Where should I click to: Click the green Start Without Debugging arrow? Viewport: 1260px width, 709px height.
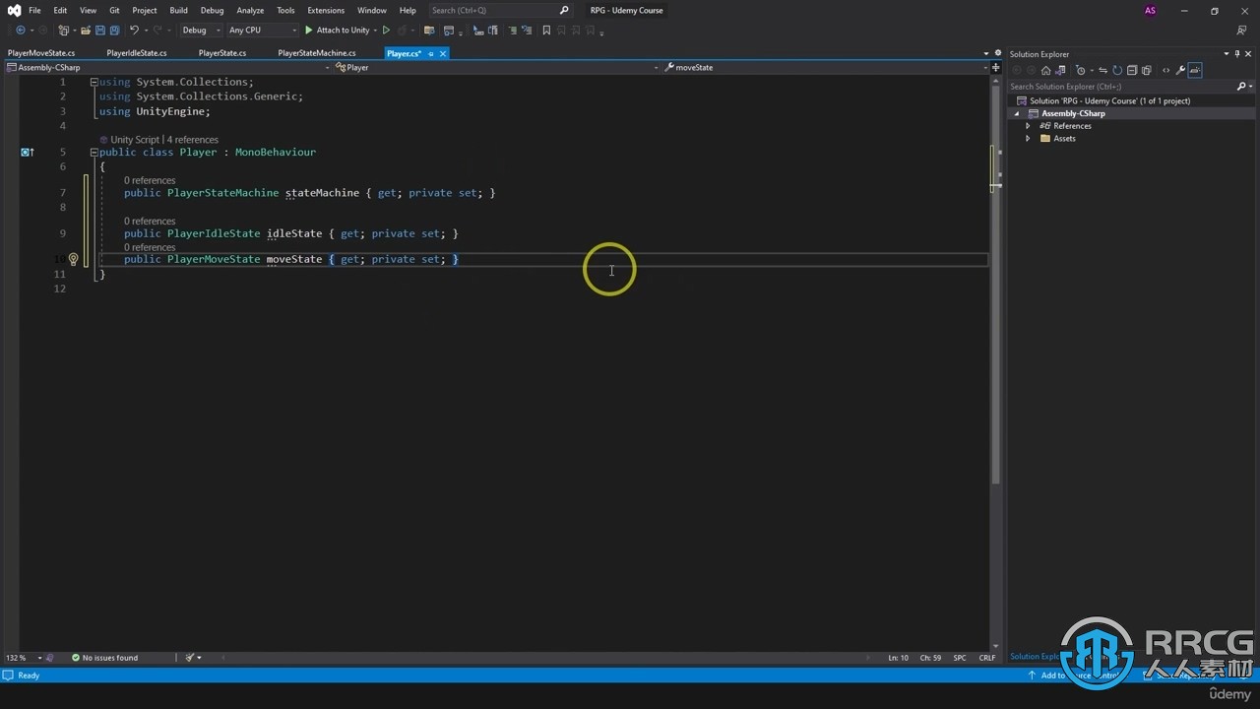tap(386, 30)
